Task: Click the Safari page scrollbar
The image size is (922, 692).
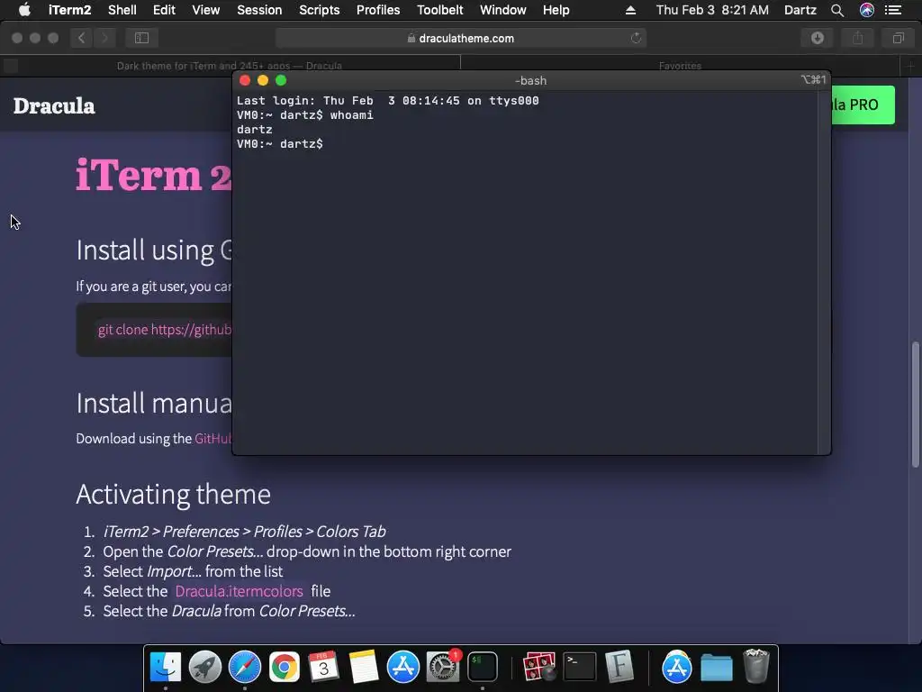Action: (916, 405)
